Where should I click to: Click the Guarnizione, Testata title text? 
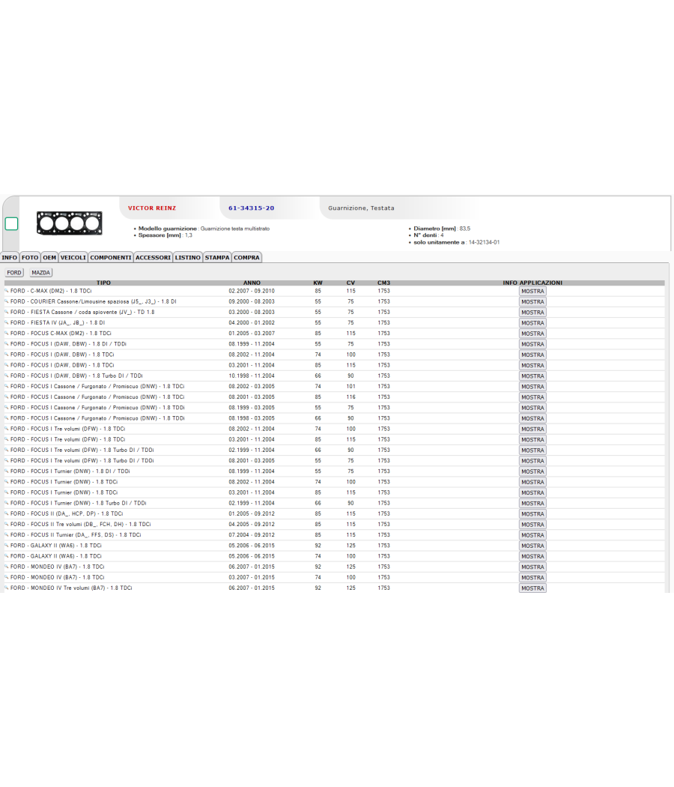361,208
